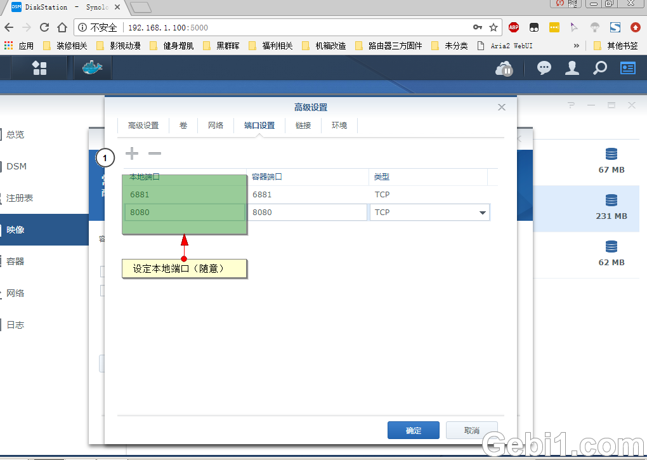Select 日志 in the left sidebar
This screenshot has height=460, width=647.
click(15, 324)
